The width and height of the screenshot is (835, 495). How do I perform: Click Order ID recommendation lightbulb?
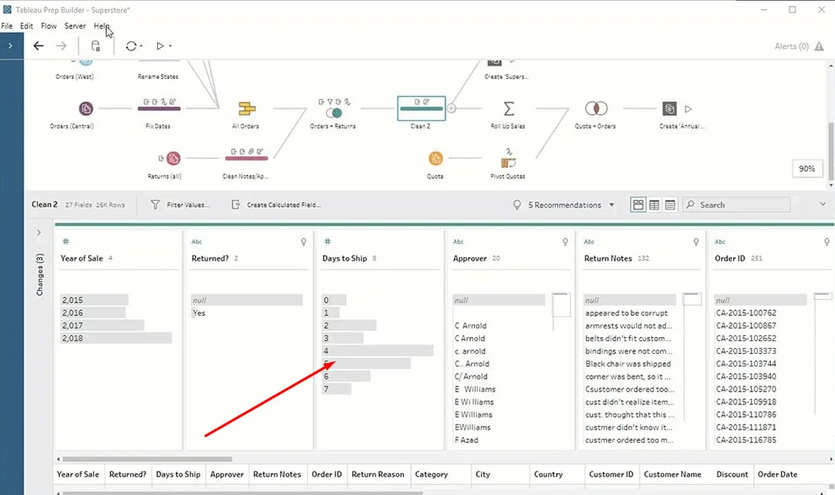pos(827,242)
